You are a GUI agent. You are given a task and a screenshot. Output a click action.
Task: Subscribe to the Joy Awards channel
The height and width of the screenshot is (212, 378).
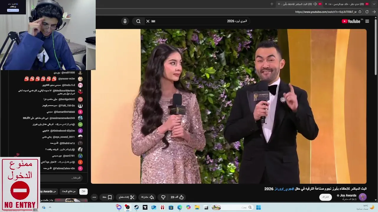(325, 197)
